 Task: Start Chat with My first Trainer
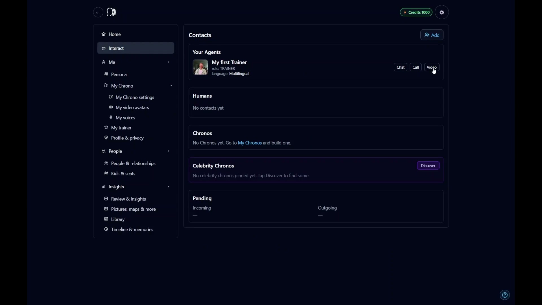pos(400,67)
